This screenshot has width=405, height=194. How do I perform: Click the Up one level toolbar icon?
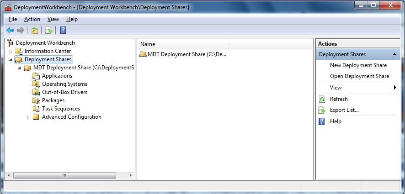(x=35, y=31)
